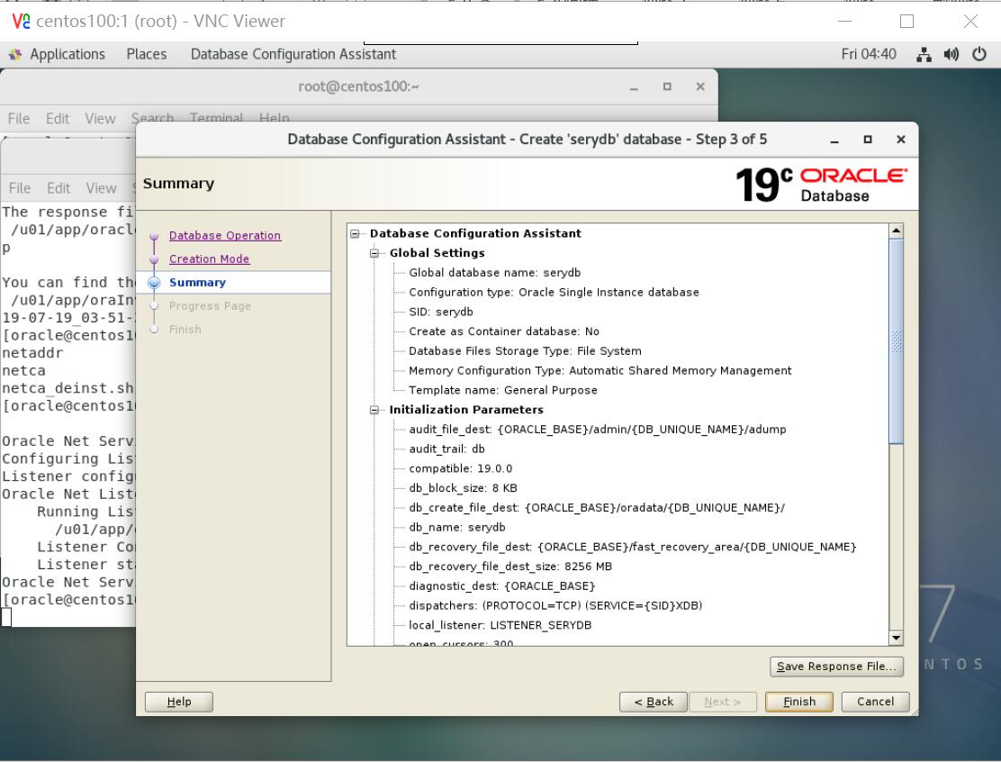Screen dimensions: 1001x762
Task: Open File menu in root@centos100 terminal
Action: point(19,118)
